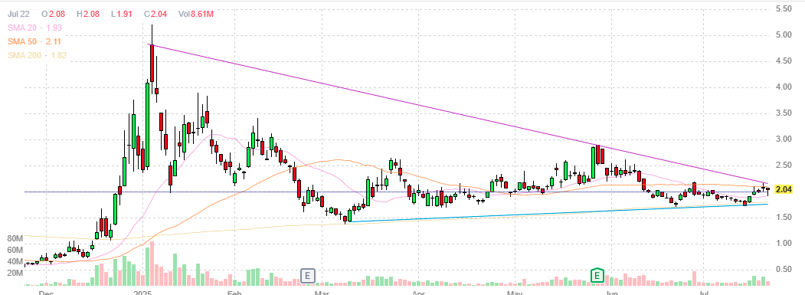Click the 40M volume scale label

[14, 261]
